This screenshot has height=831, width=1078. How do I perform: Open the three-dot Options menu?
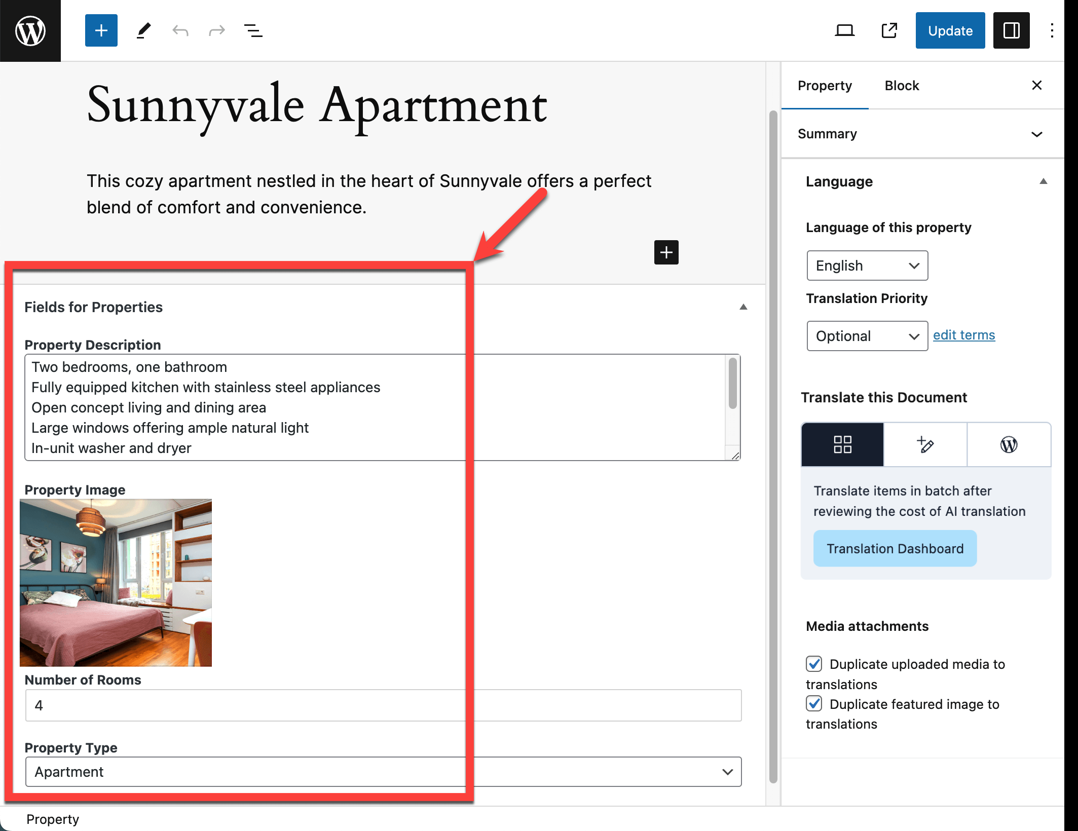[1052, 30]
